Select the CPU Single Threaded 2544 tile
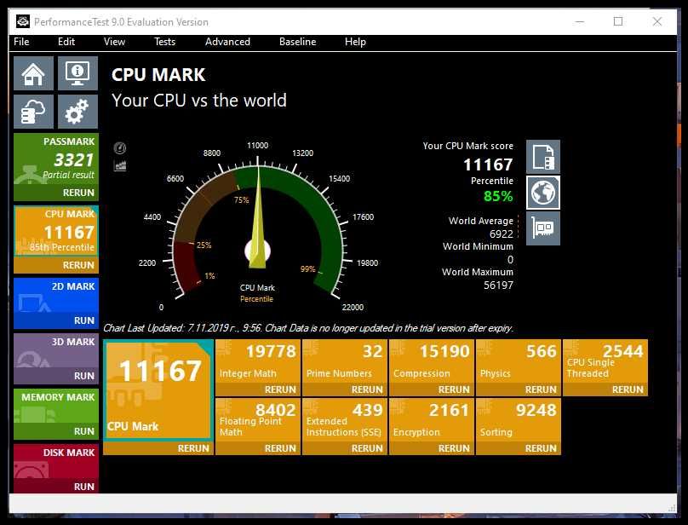The image size is (688, 525). pos(605,361)
